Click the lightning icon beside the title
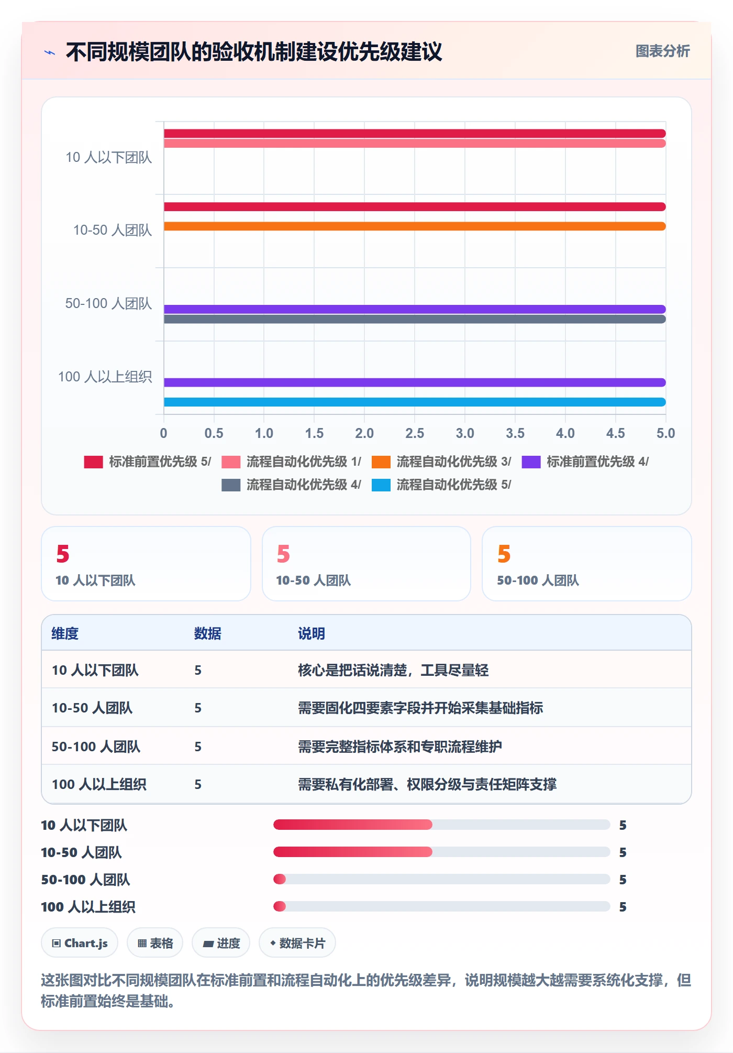Viewport: 733px width, 1053px height. (50, 52)
